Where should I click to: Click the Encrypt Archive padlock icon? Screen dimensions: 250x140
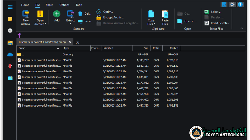pos(99,17)
